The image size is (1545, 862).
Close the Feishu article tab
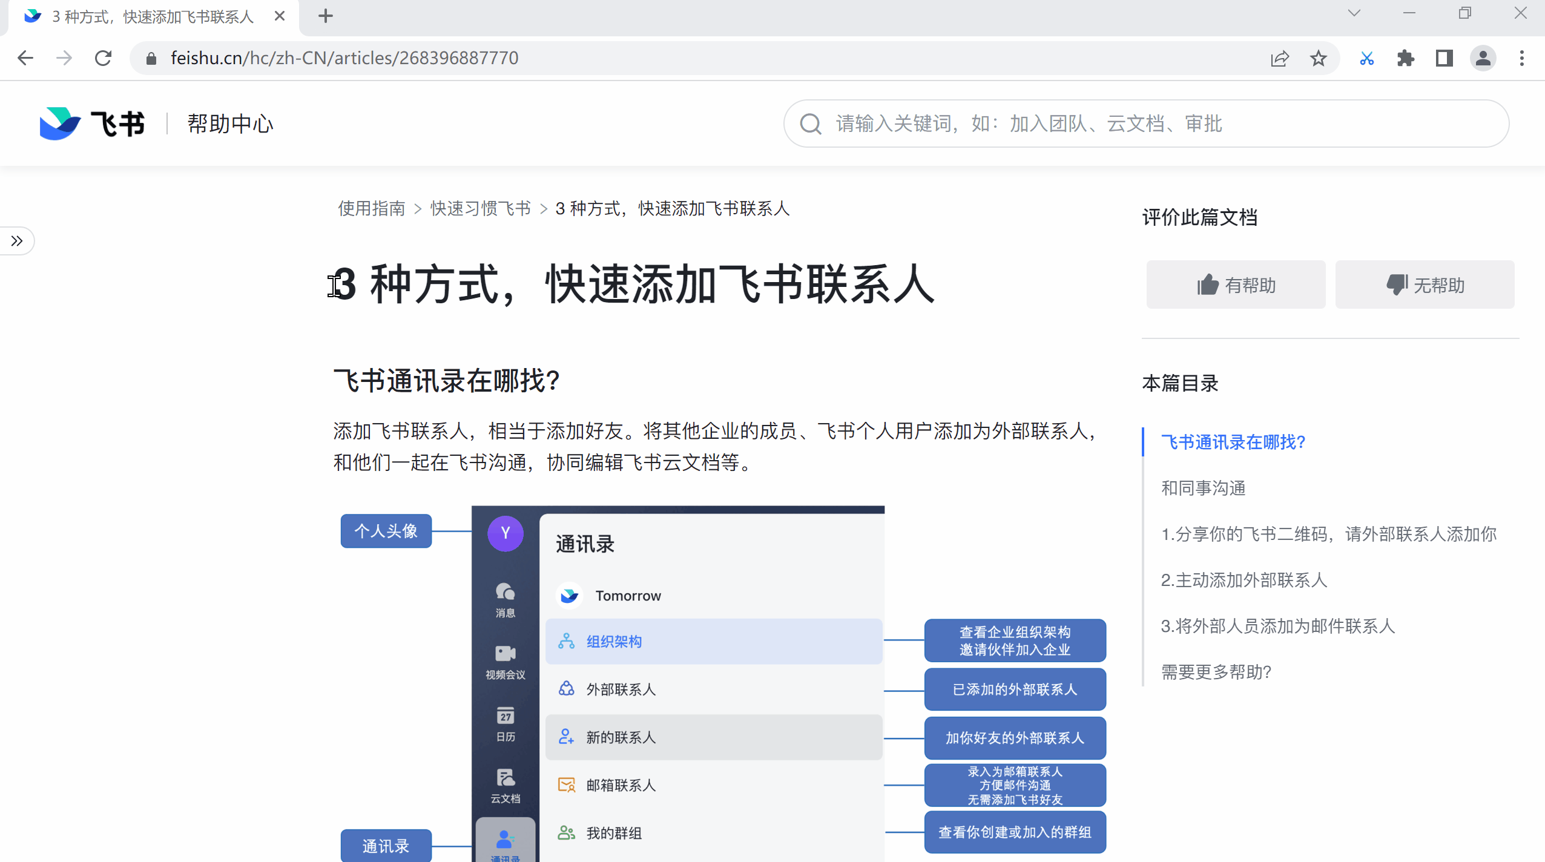pyautogui.click(x=279, y=16)
